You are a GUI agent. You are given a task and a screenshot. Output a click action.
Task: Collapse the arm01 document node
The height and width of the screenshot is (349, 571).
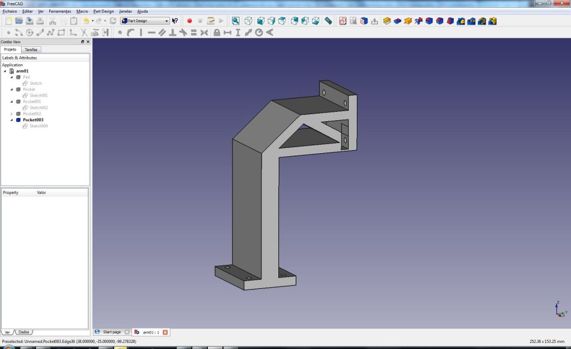coord(5,71)
